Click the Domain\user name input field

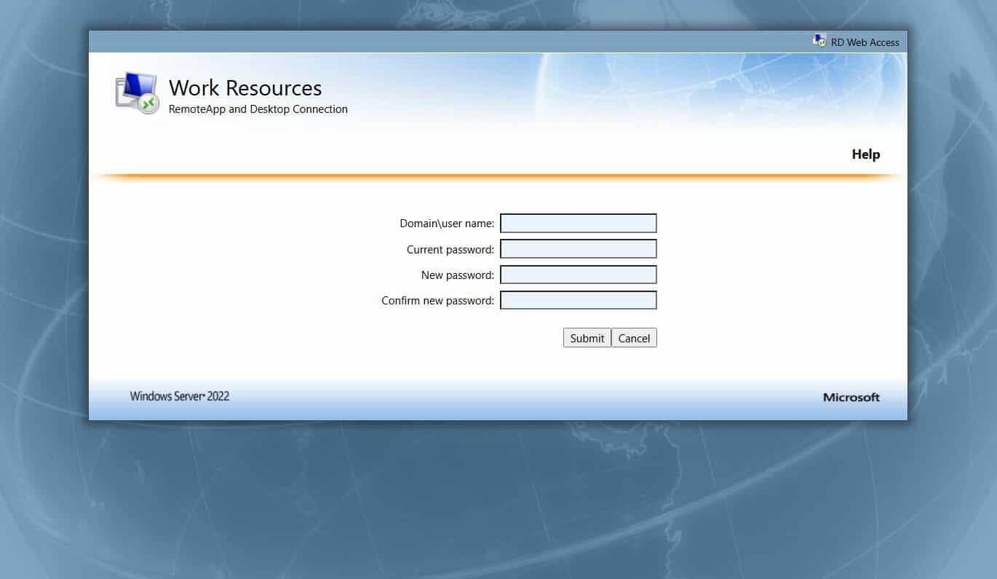tap(578, 223)
